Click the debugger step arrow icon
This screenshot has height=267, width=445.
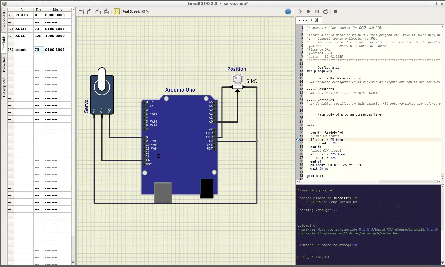click(x=300, y=11)
